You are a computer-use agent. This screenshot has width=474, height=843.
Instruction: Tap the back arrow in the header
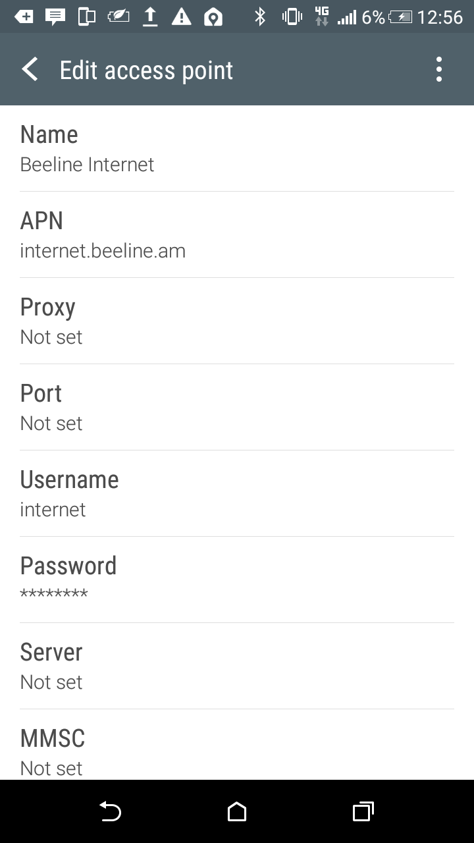[x=30, y=69]
